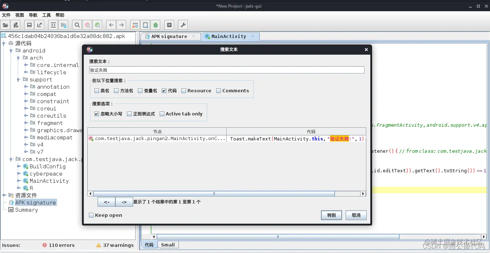Open the debugger via green bug icon
The height and width of the screenshot is (253, 490).
coord(156,25)
